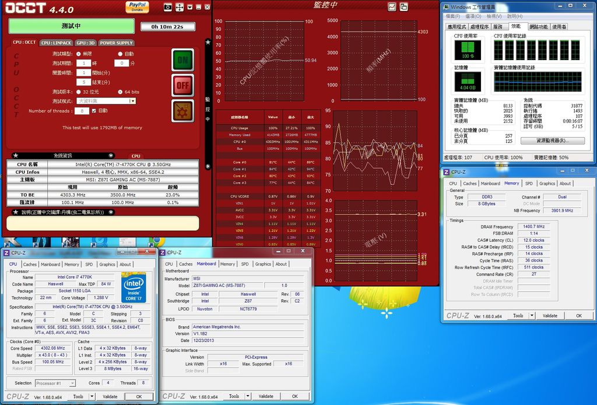The width and height of the screenshot is (597, 405).
Task: Select the 自動 test type radio button
Action: point(120,54)
